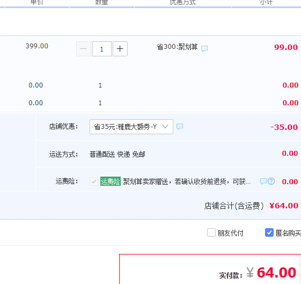Open the question mark help icon for 运费险
The height and width of the screenshot is (284, 301).
(x=271, y=181)
